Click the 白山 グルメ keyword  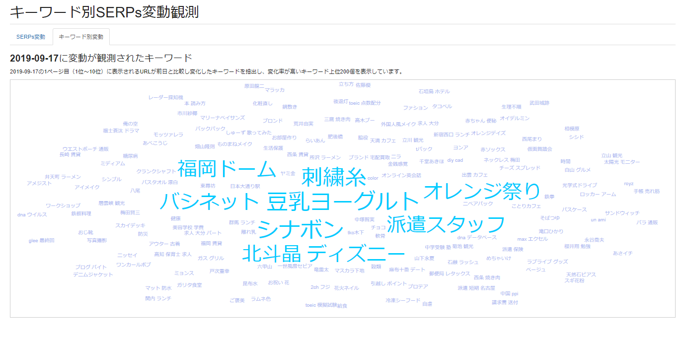pyautogui.click(x=578, y=170)
